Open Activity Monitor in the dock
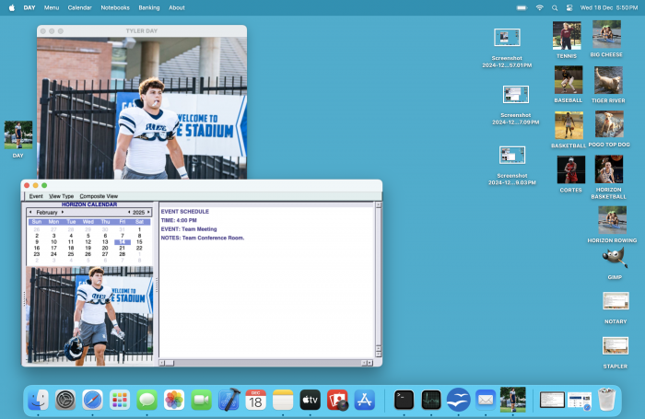Image resolution: width=645 pixels, height=419 pixels. (431, 400)
